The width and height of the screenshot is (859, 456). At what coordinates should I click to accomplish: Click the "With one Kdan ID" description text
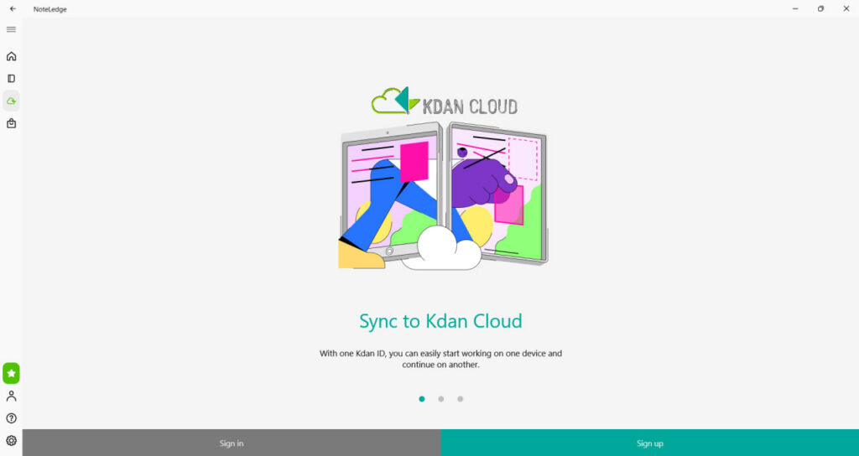[x=440, y=359]
